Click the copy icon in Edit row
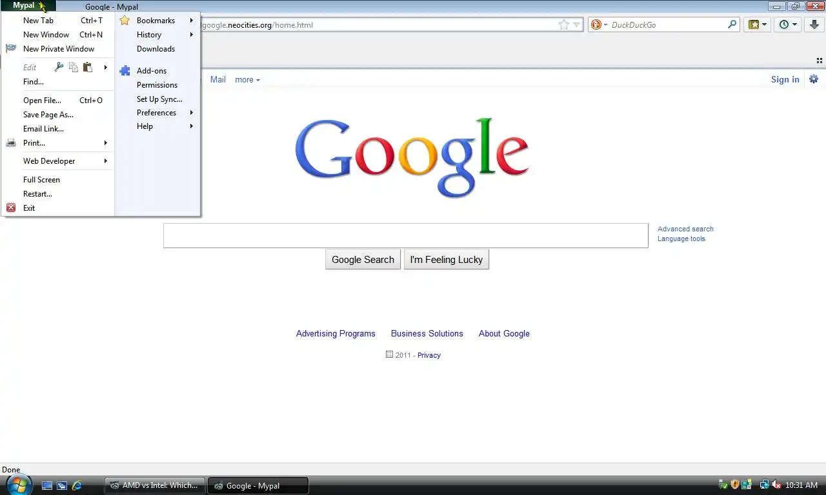This screenshot has width=826, height=495. pyautogui.click(x=74, y=67)
